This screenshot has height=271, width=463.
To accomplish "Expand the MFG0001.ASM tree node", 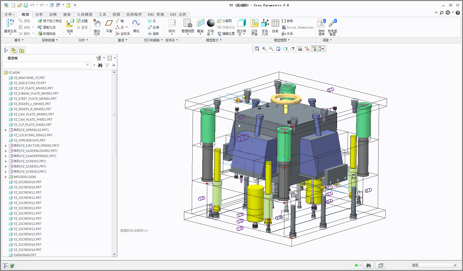I will (6, 177).
